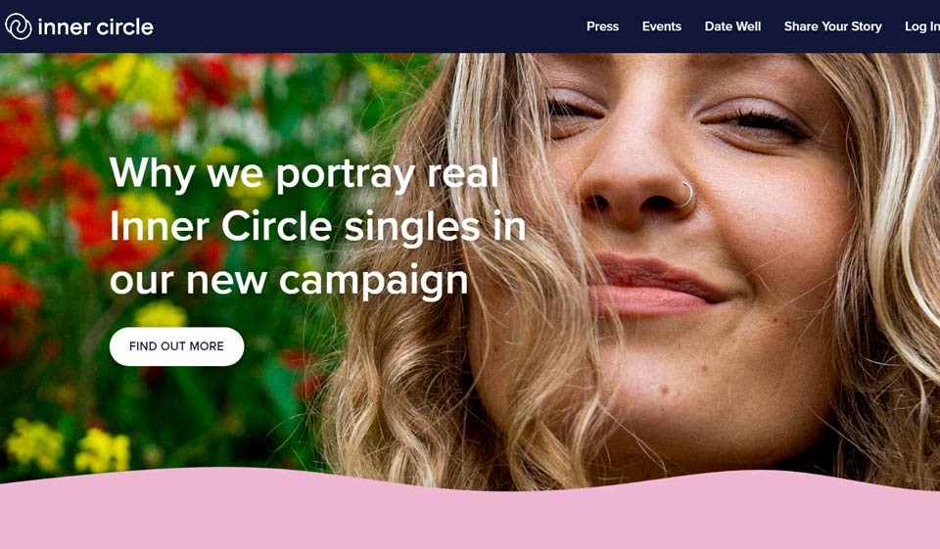The width and height of the screenshot is (940, 549).
Task: Open the Date Well section
Action: coord(732,26)
